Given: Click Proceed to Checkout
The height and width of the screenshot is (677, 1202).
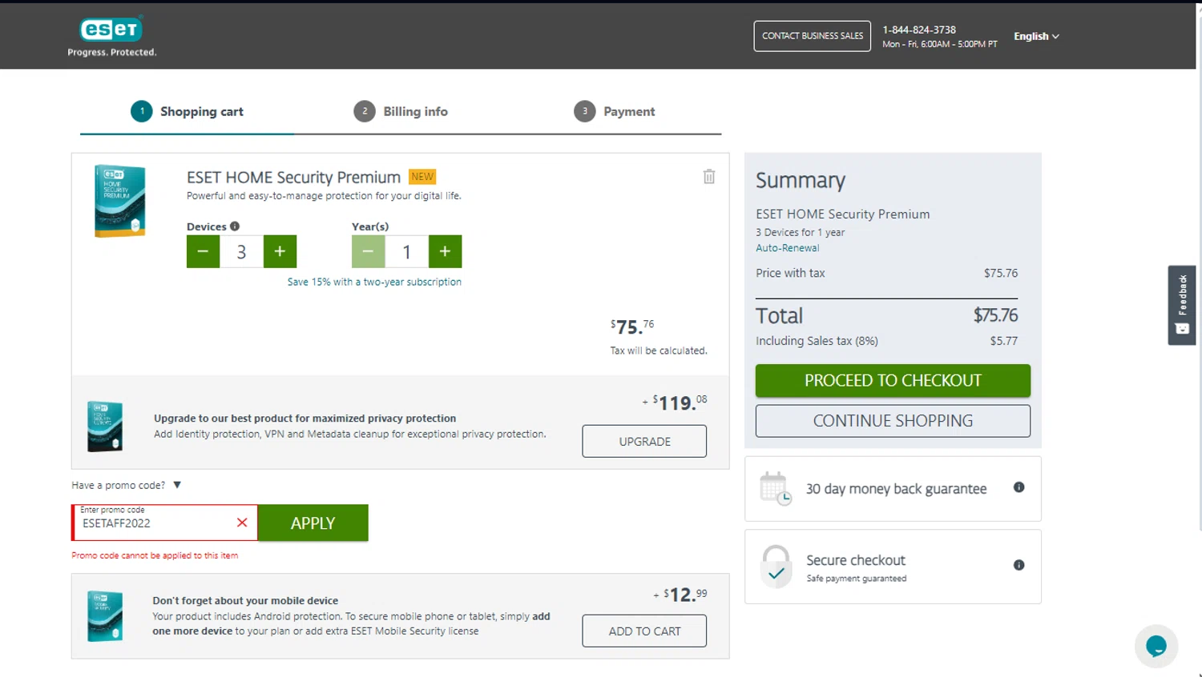Looking at the screenshot, I should coord(893,380).
